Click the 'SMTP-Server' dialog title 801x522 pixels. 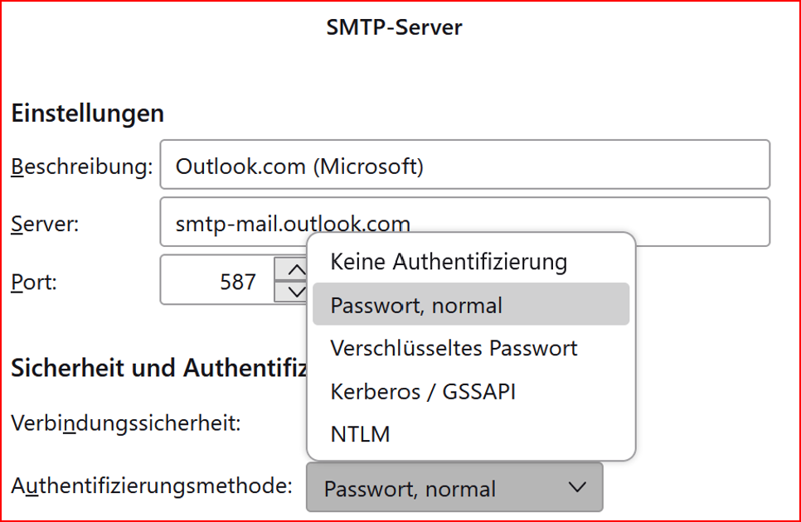[395, 27]
